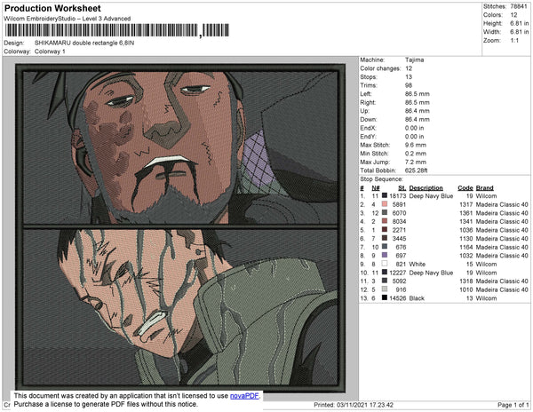Select the gray swatch beside stitch count 6070
533x412 pixels.
tap(385, 213)
